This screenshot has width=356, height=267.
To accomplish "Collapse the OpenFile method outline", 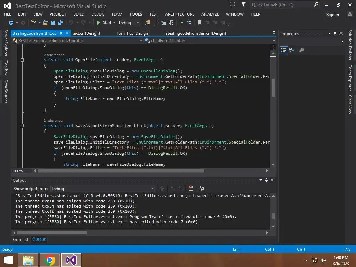I will point(22,60).
